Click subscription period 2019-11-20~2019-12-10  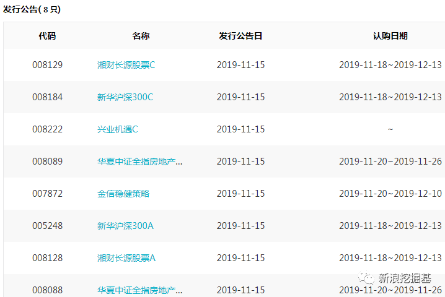[390, 194]
